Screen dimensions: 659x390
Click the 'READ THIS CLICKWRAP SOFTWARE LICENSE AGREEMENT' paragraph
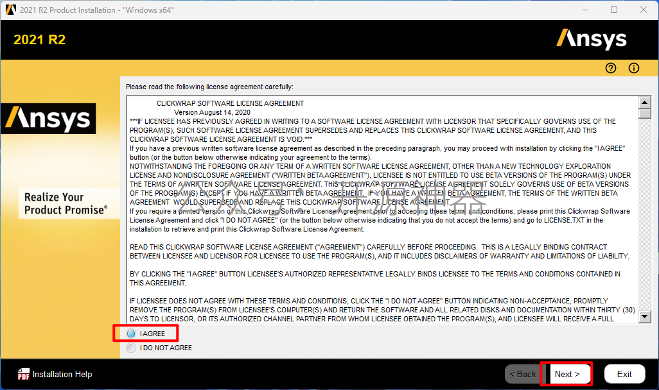coord(380,251)
